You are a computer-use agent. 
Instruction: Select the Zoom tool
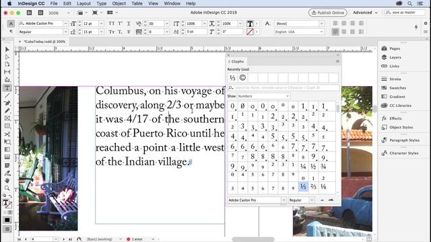pos(7,188)
